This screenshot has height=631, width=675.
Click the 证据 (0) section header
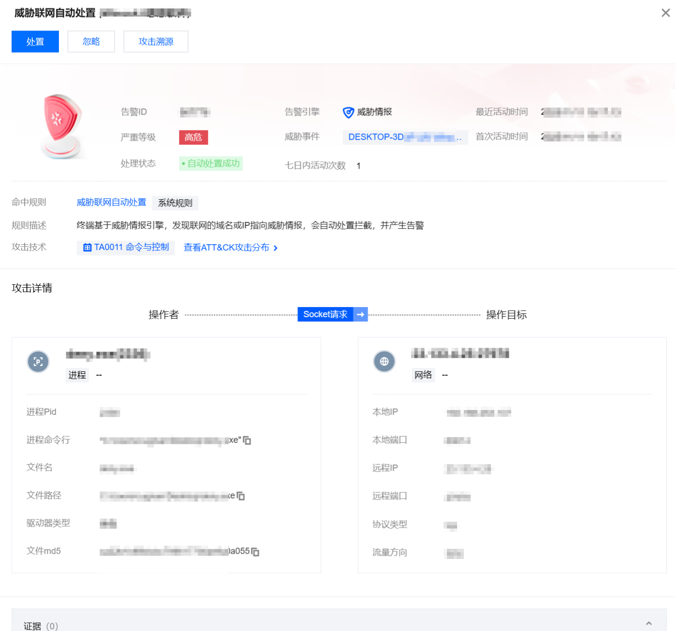(339, 620)
